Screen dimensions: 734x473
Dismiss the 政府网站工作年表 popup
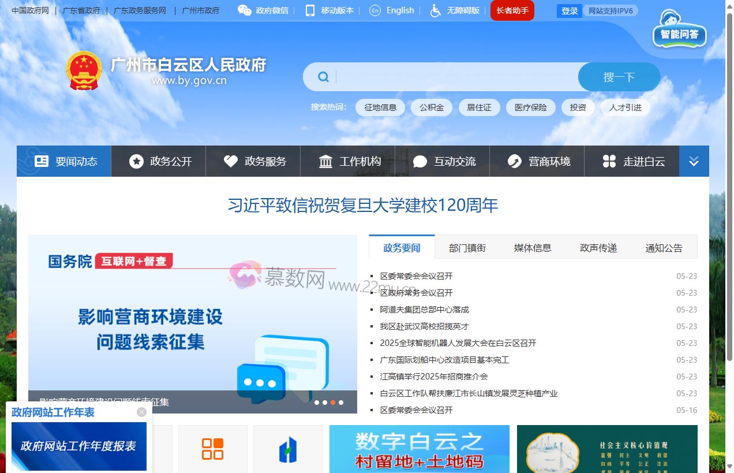(141, 412)
